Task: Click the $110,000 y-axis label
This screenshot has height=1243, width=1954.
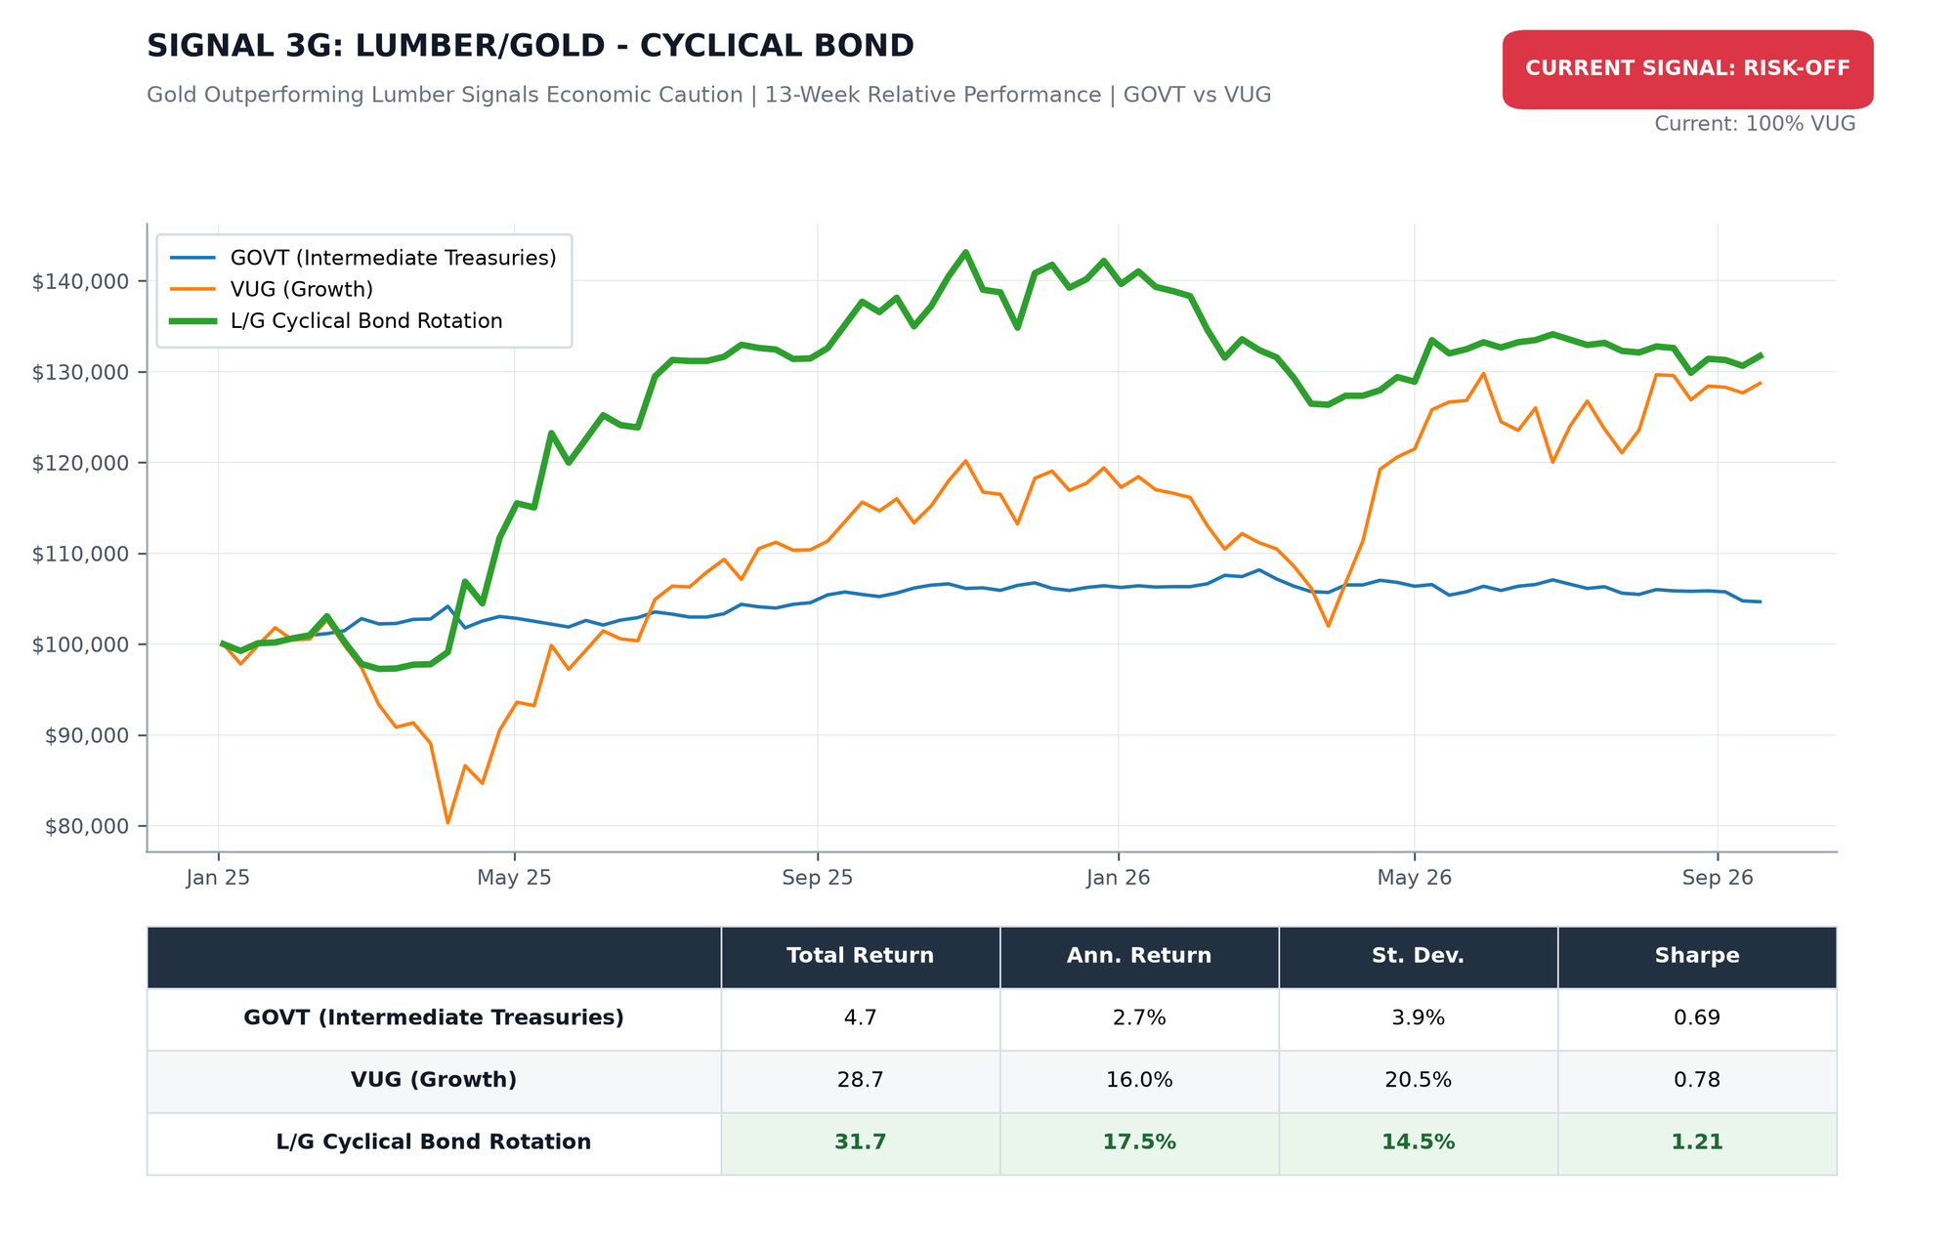Action: pos(80,554)
